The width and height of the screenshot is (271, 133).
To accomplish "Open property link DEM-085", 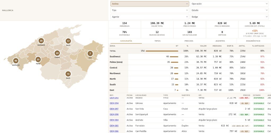I will tap(114, 126).
